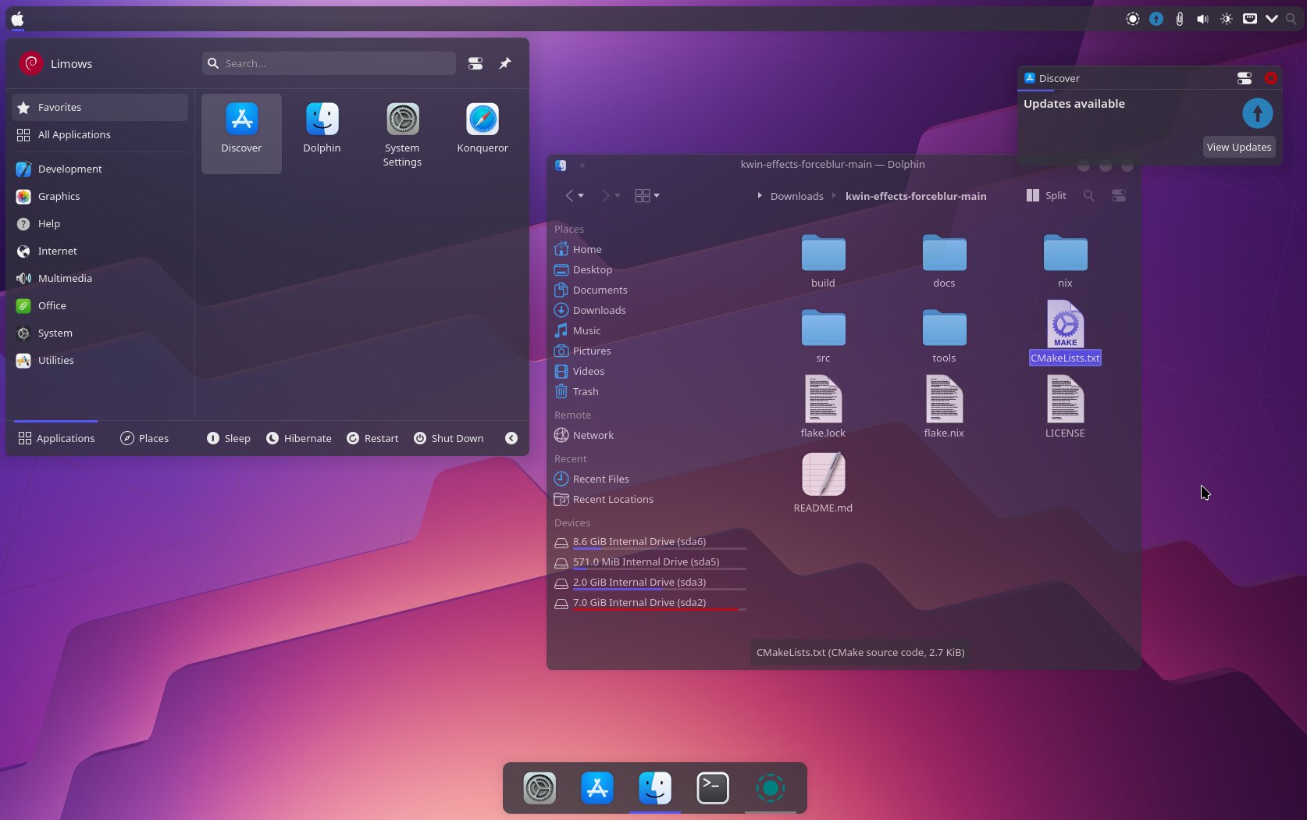The height and width of the screenshot is (820, 1307).
Task: Toggle Split view in Dolphin
Action: point(1046,196)
